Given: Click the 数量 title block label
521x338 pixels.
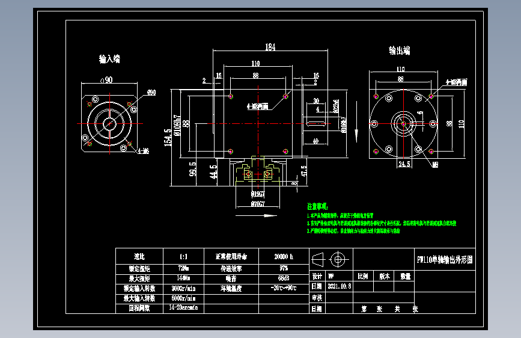Looking at the screenshot, I should 406,277.
